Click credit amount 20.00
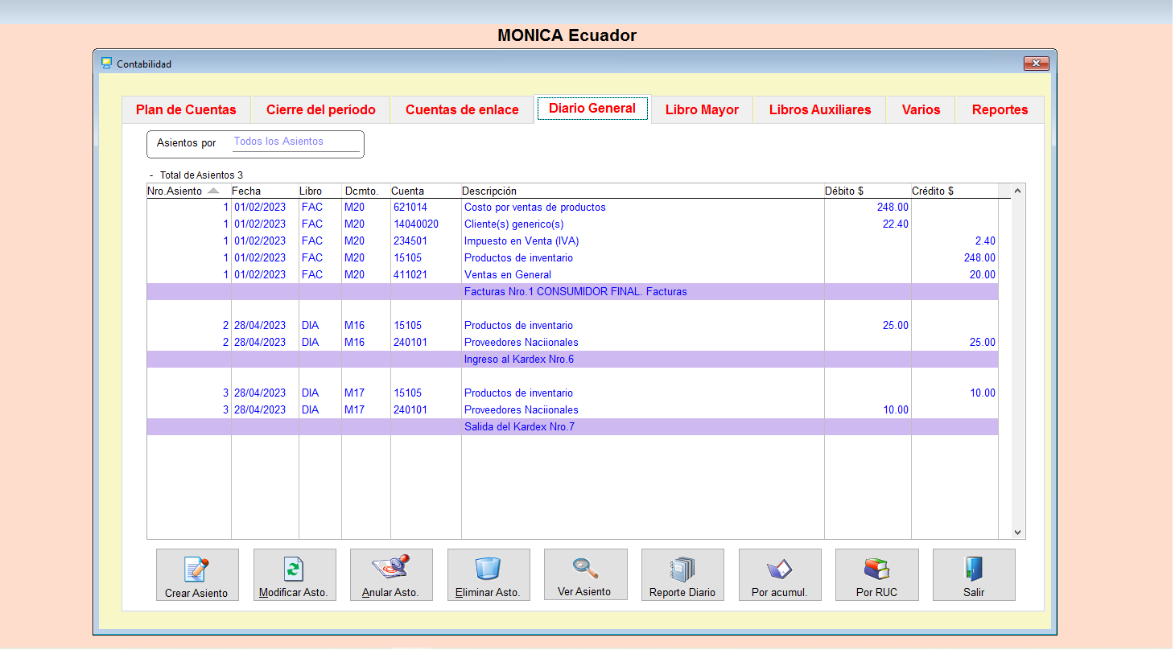Viewport: 1175px width, 654px height. click(x=983, y=275)
